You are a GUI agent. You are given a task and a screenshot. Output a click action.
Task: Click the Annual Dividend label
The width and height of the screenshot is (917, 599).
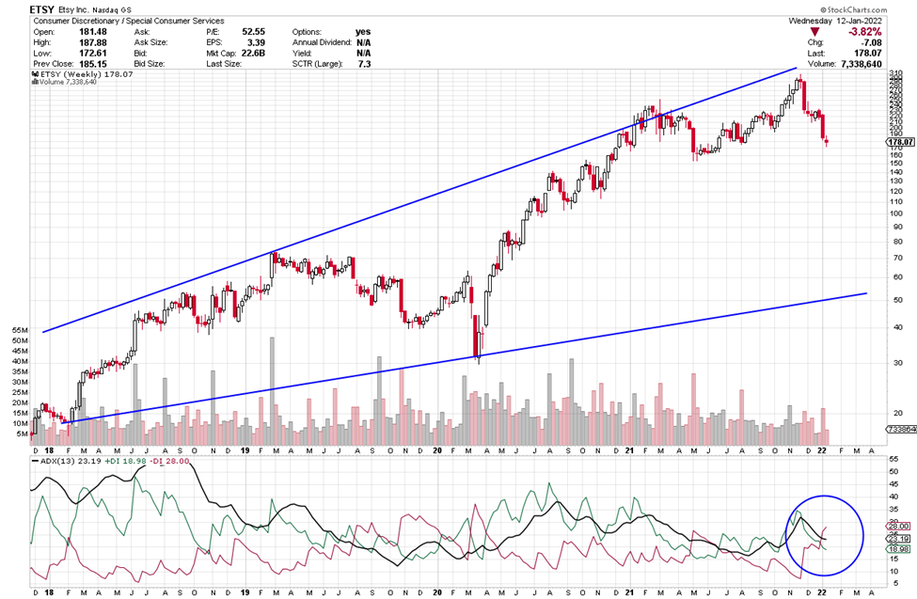click(322, 42)
